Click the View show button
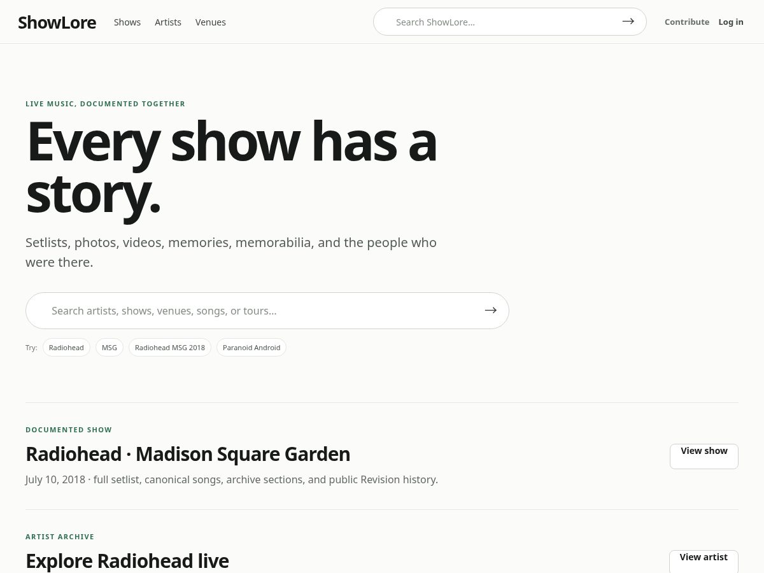This screenshot has height=573, width=764. pyautogui.click(x=704, y=456)
